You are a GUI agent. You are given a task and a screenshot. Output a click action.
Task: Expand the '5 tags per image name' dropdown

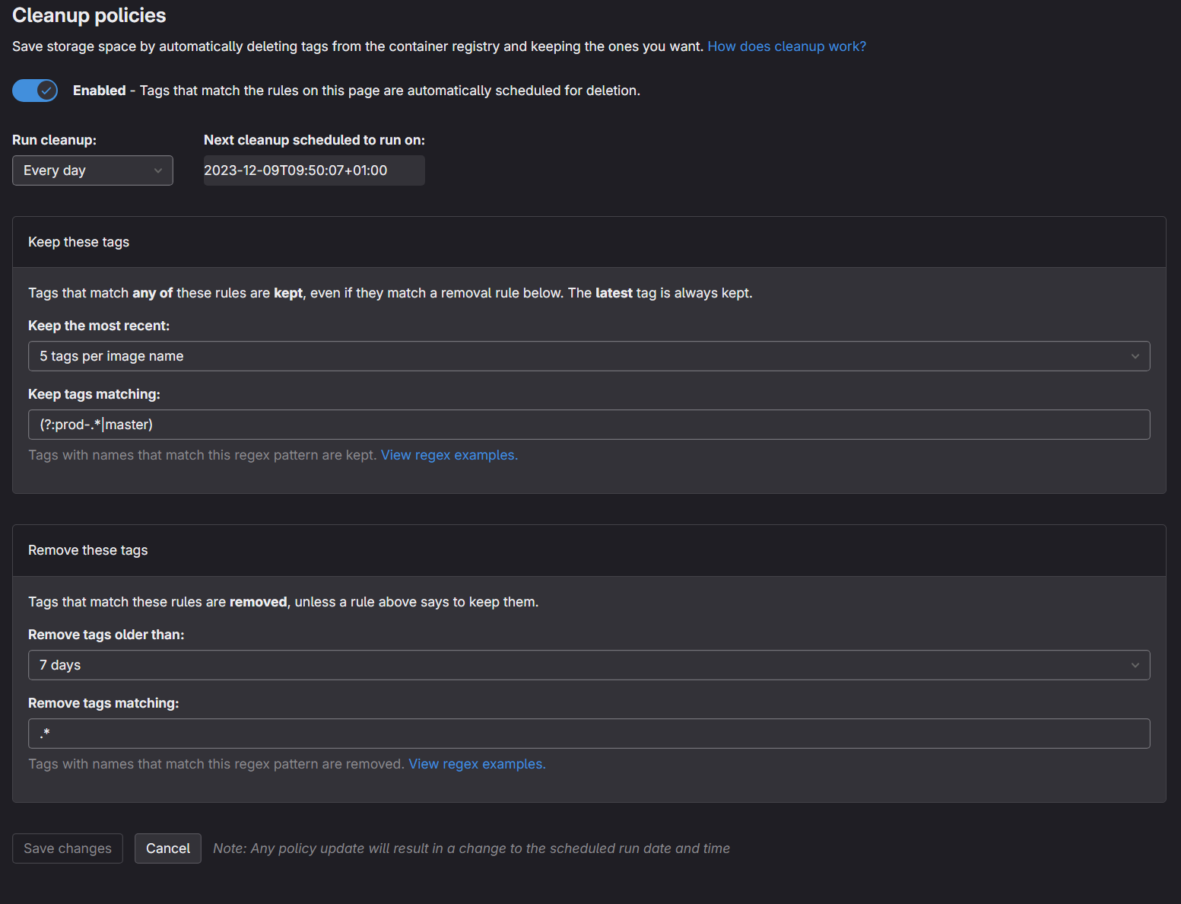point(589,356)
